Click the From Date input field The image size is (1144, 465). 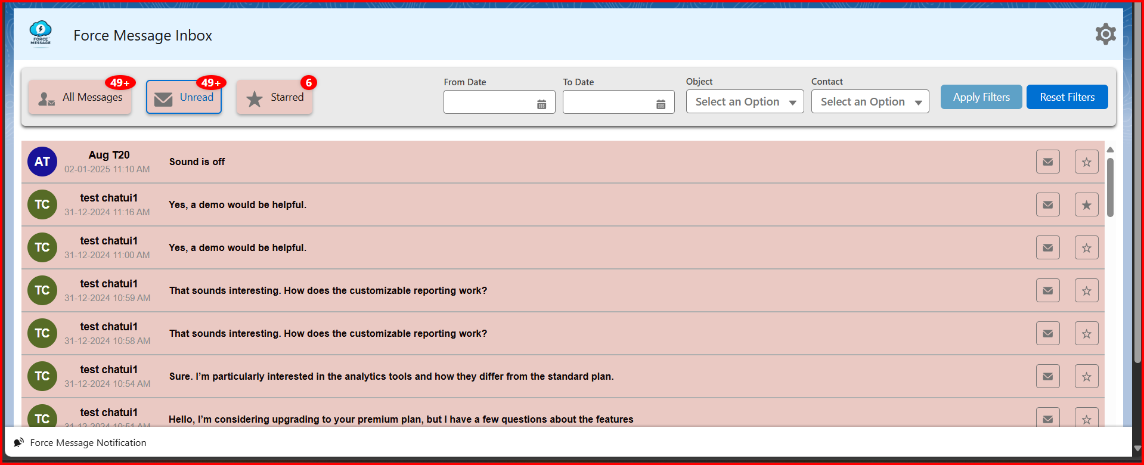(489, 103)
